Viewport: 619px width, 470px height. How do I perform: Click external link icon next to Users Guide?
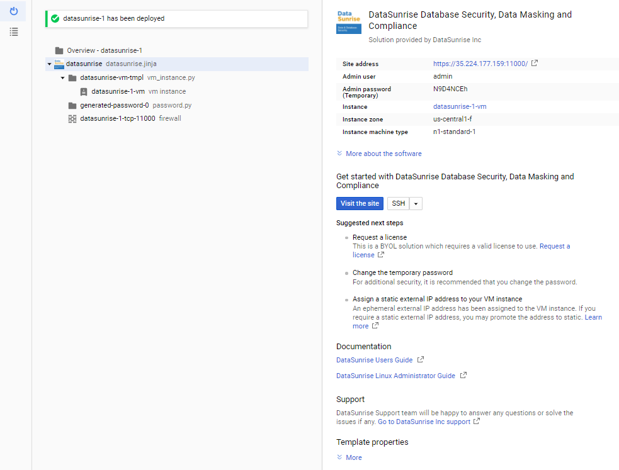[421, 360]
